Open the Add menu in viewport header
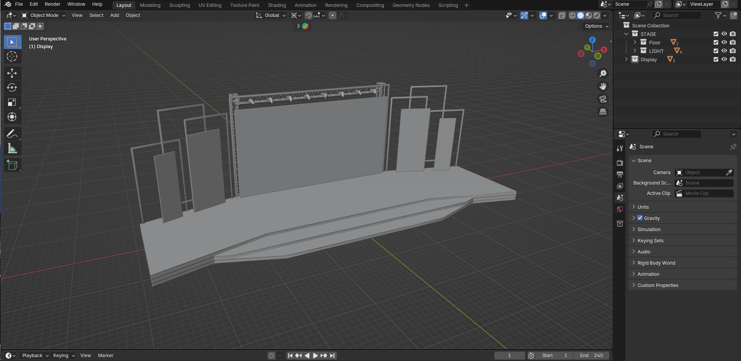This screenshot has height=361, width=741. (x=115, y=15)
